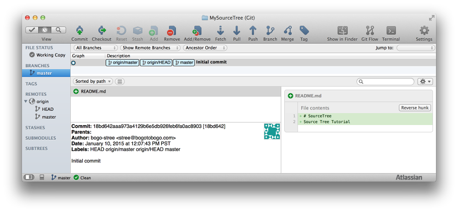Click the Reverse hunk button
The image size is (458, 212).
415,108
